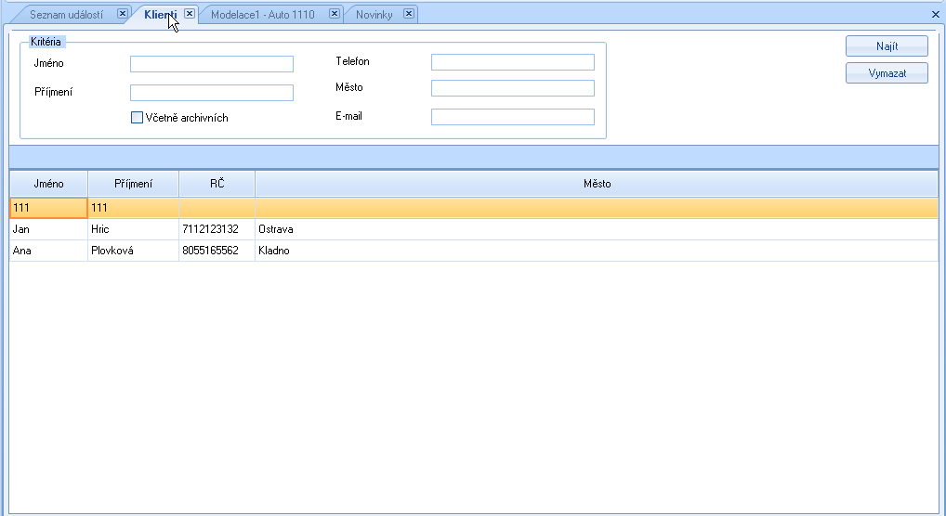Open the Modelace1 - Auto 1110 tab
Viewport: 946px width, 516px height.
pos(262,15)
